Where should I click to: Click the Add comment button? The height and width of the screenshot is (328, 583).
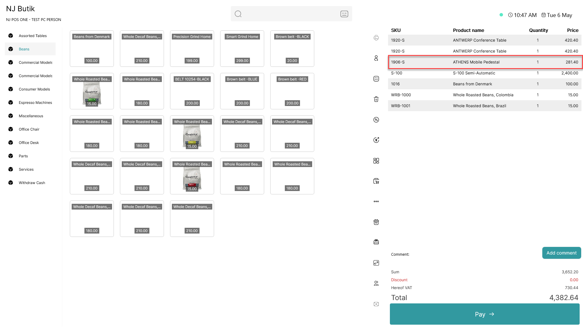(x=561, y=253)
